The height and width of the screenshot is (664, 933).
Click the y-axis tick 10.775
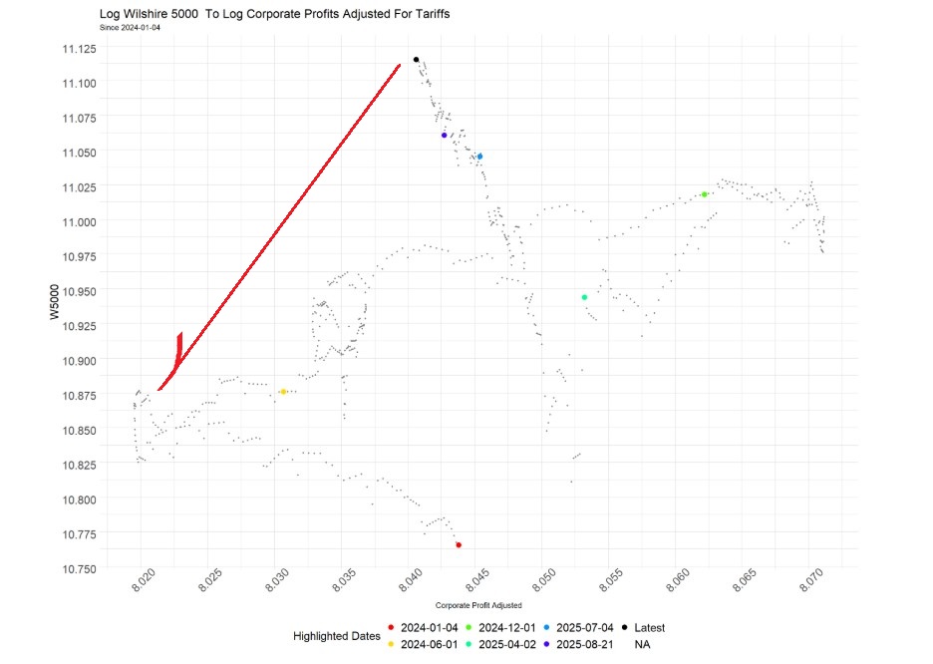pyautogui.click(x=79, y=533)
